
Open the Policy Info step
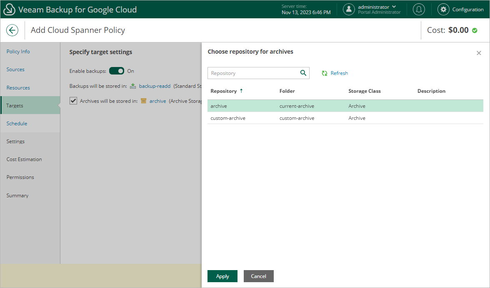pos(18,52)
